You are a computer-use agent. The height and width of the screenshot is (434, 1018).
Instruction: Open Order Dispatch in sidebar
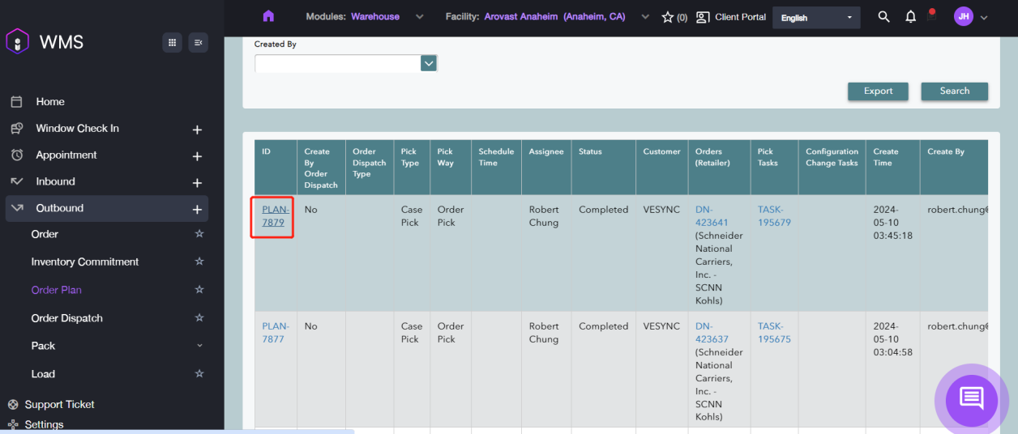[x=67, y=318]
